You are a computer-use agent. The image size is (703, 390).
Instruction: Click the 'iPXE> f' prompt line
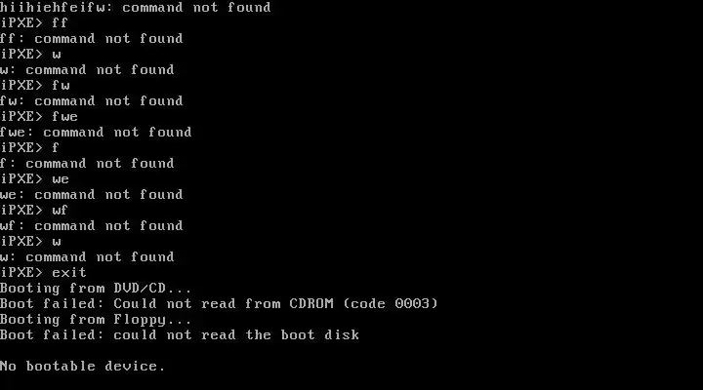[x=29, y=148]
